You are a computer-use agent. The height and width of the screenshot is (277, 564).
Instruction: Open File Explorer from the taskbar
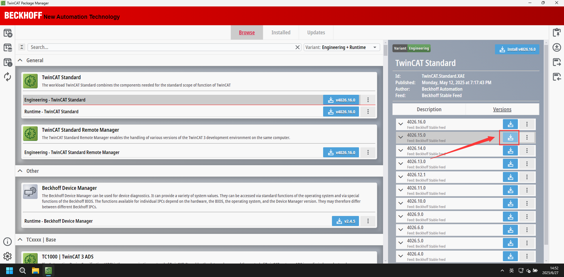coord(36,271)
